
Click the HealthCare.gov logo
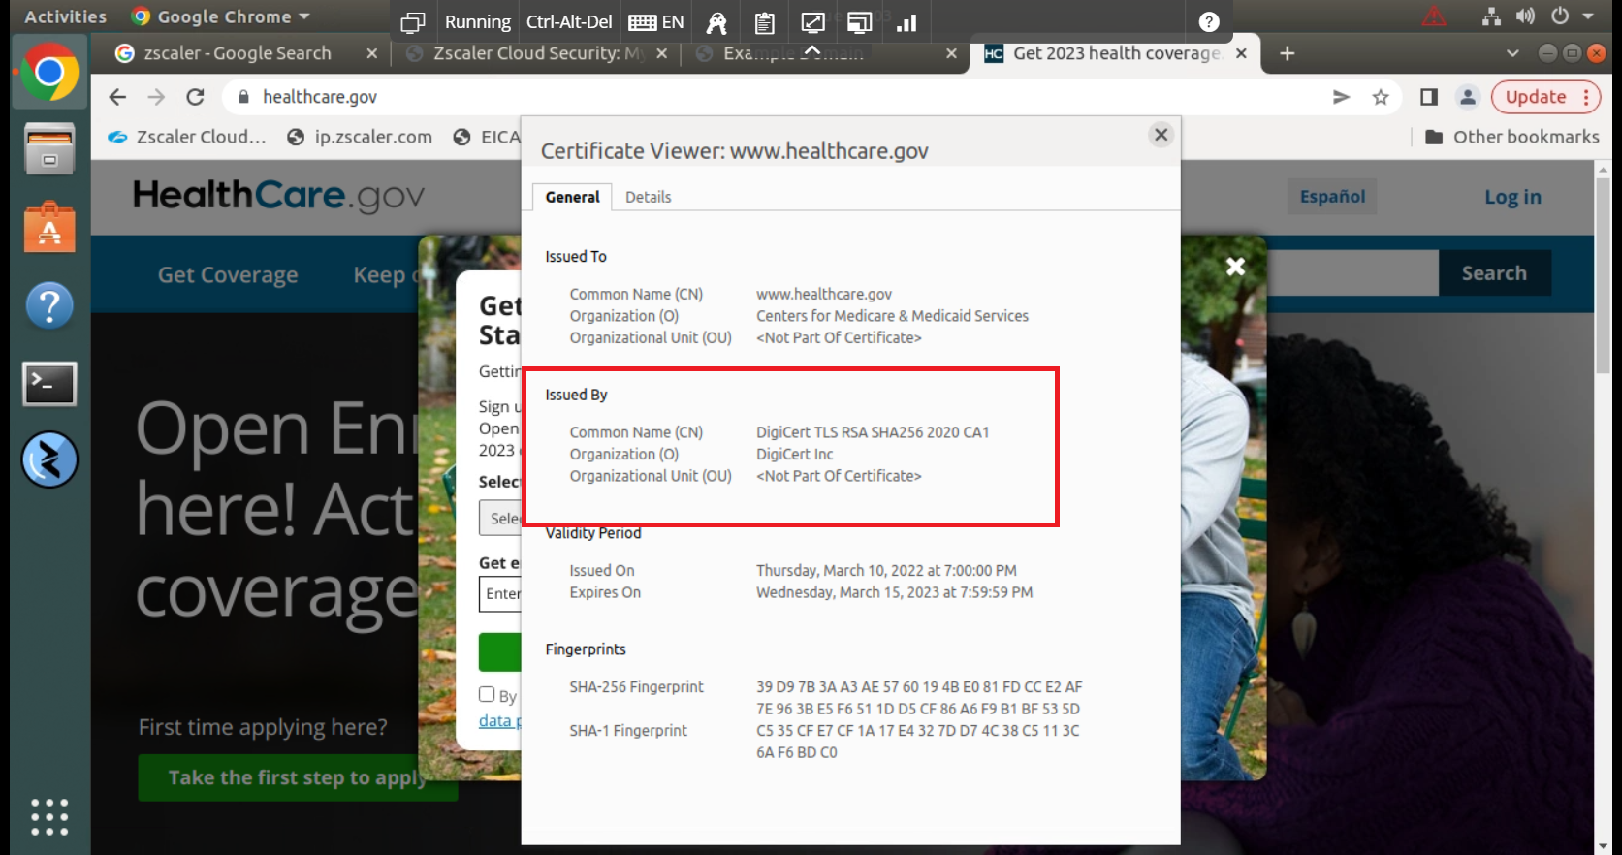pyautogui.click(x=279, y=196)
